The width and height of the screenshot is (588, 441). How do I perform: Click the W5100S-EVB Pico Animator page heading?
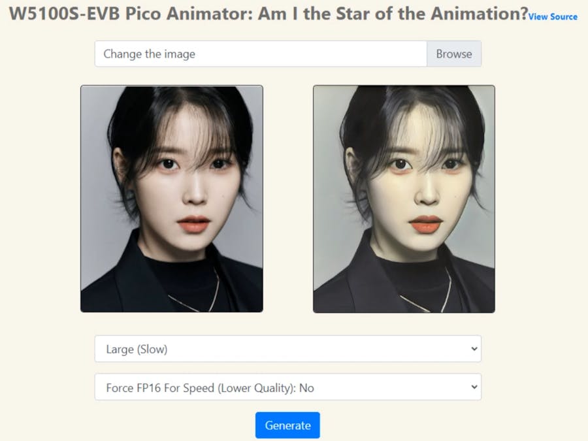(x=268, y=14)
